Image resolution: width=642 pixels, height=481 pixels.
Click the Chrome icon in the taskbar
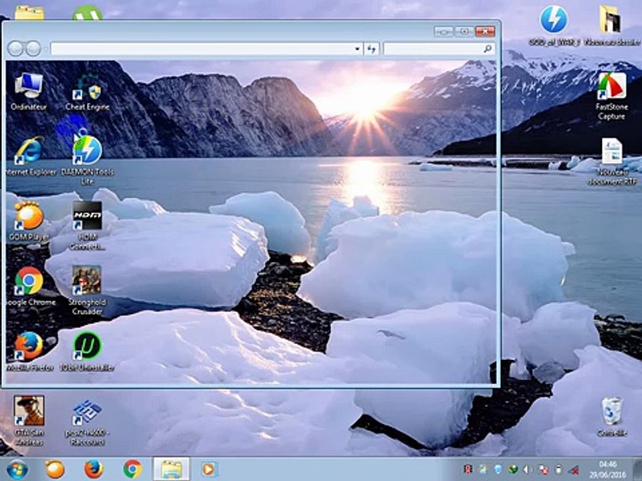click(132, 469)
